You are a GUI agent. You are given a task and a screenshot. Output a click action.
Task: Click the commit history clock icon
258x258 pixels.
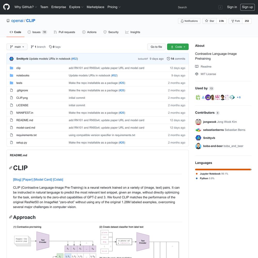pos(168,59)
